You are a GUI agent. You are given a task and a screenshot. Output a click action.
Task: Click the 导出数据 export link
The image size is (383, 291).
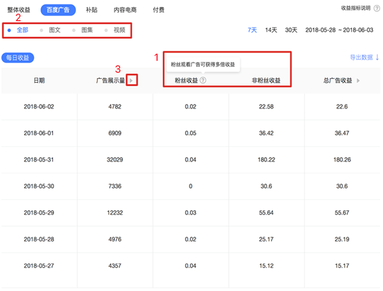[361, 57]
